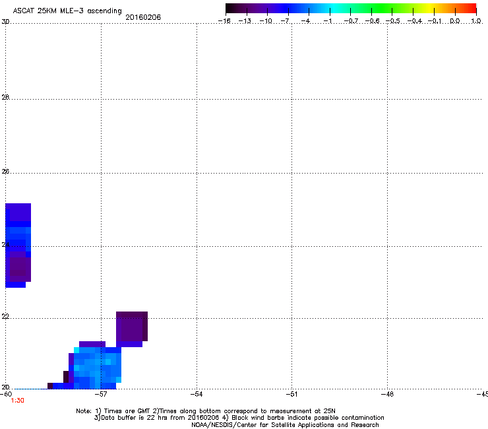Click the latitude axis label 28
488x429 pixels.
pos(5,97)
